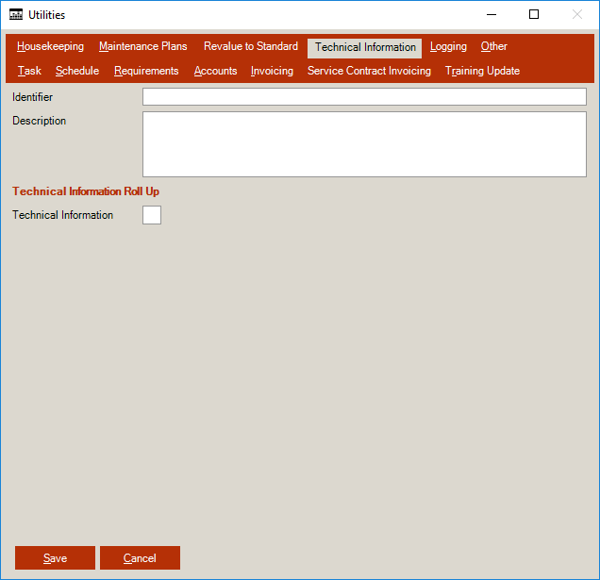600x580 pixels.
Task: Switch to the Maintenance Plans tab
Action: coord(143,47)
